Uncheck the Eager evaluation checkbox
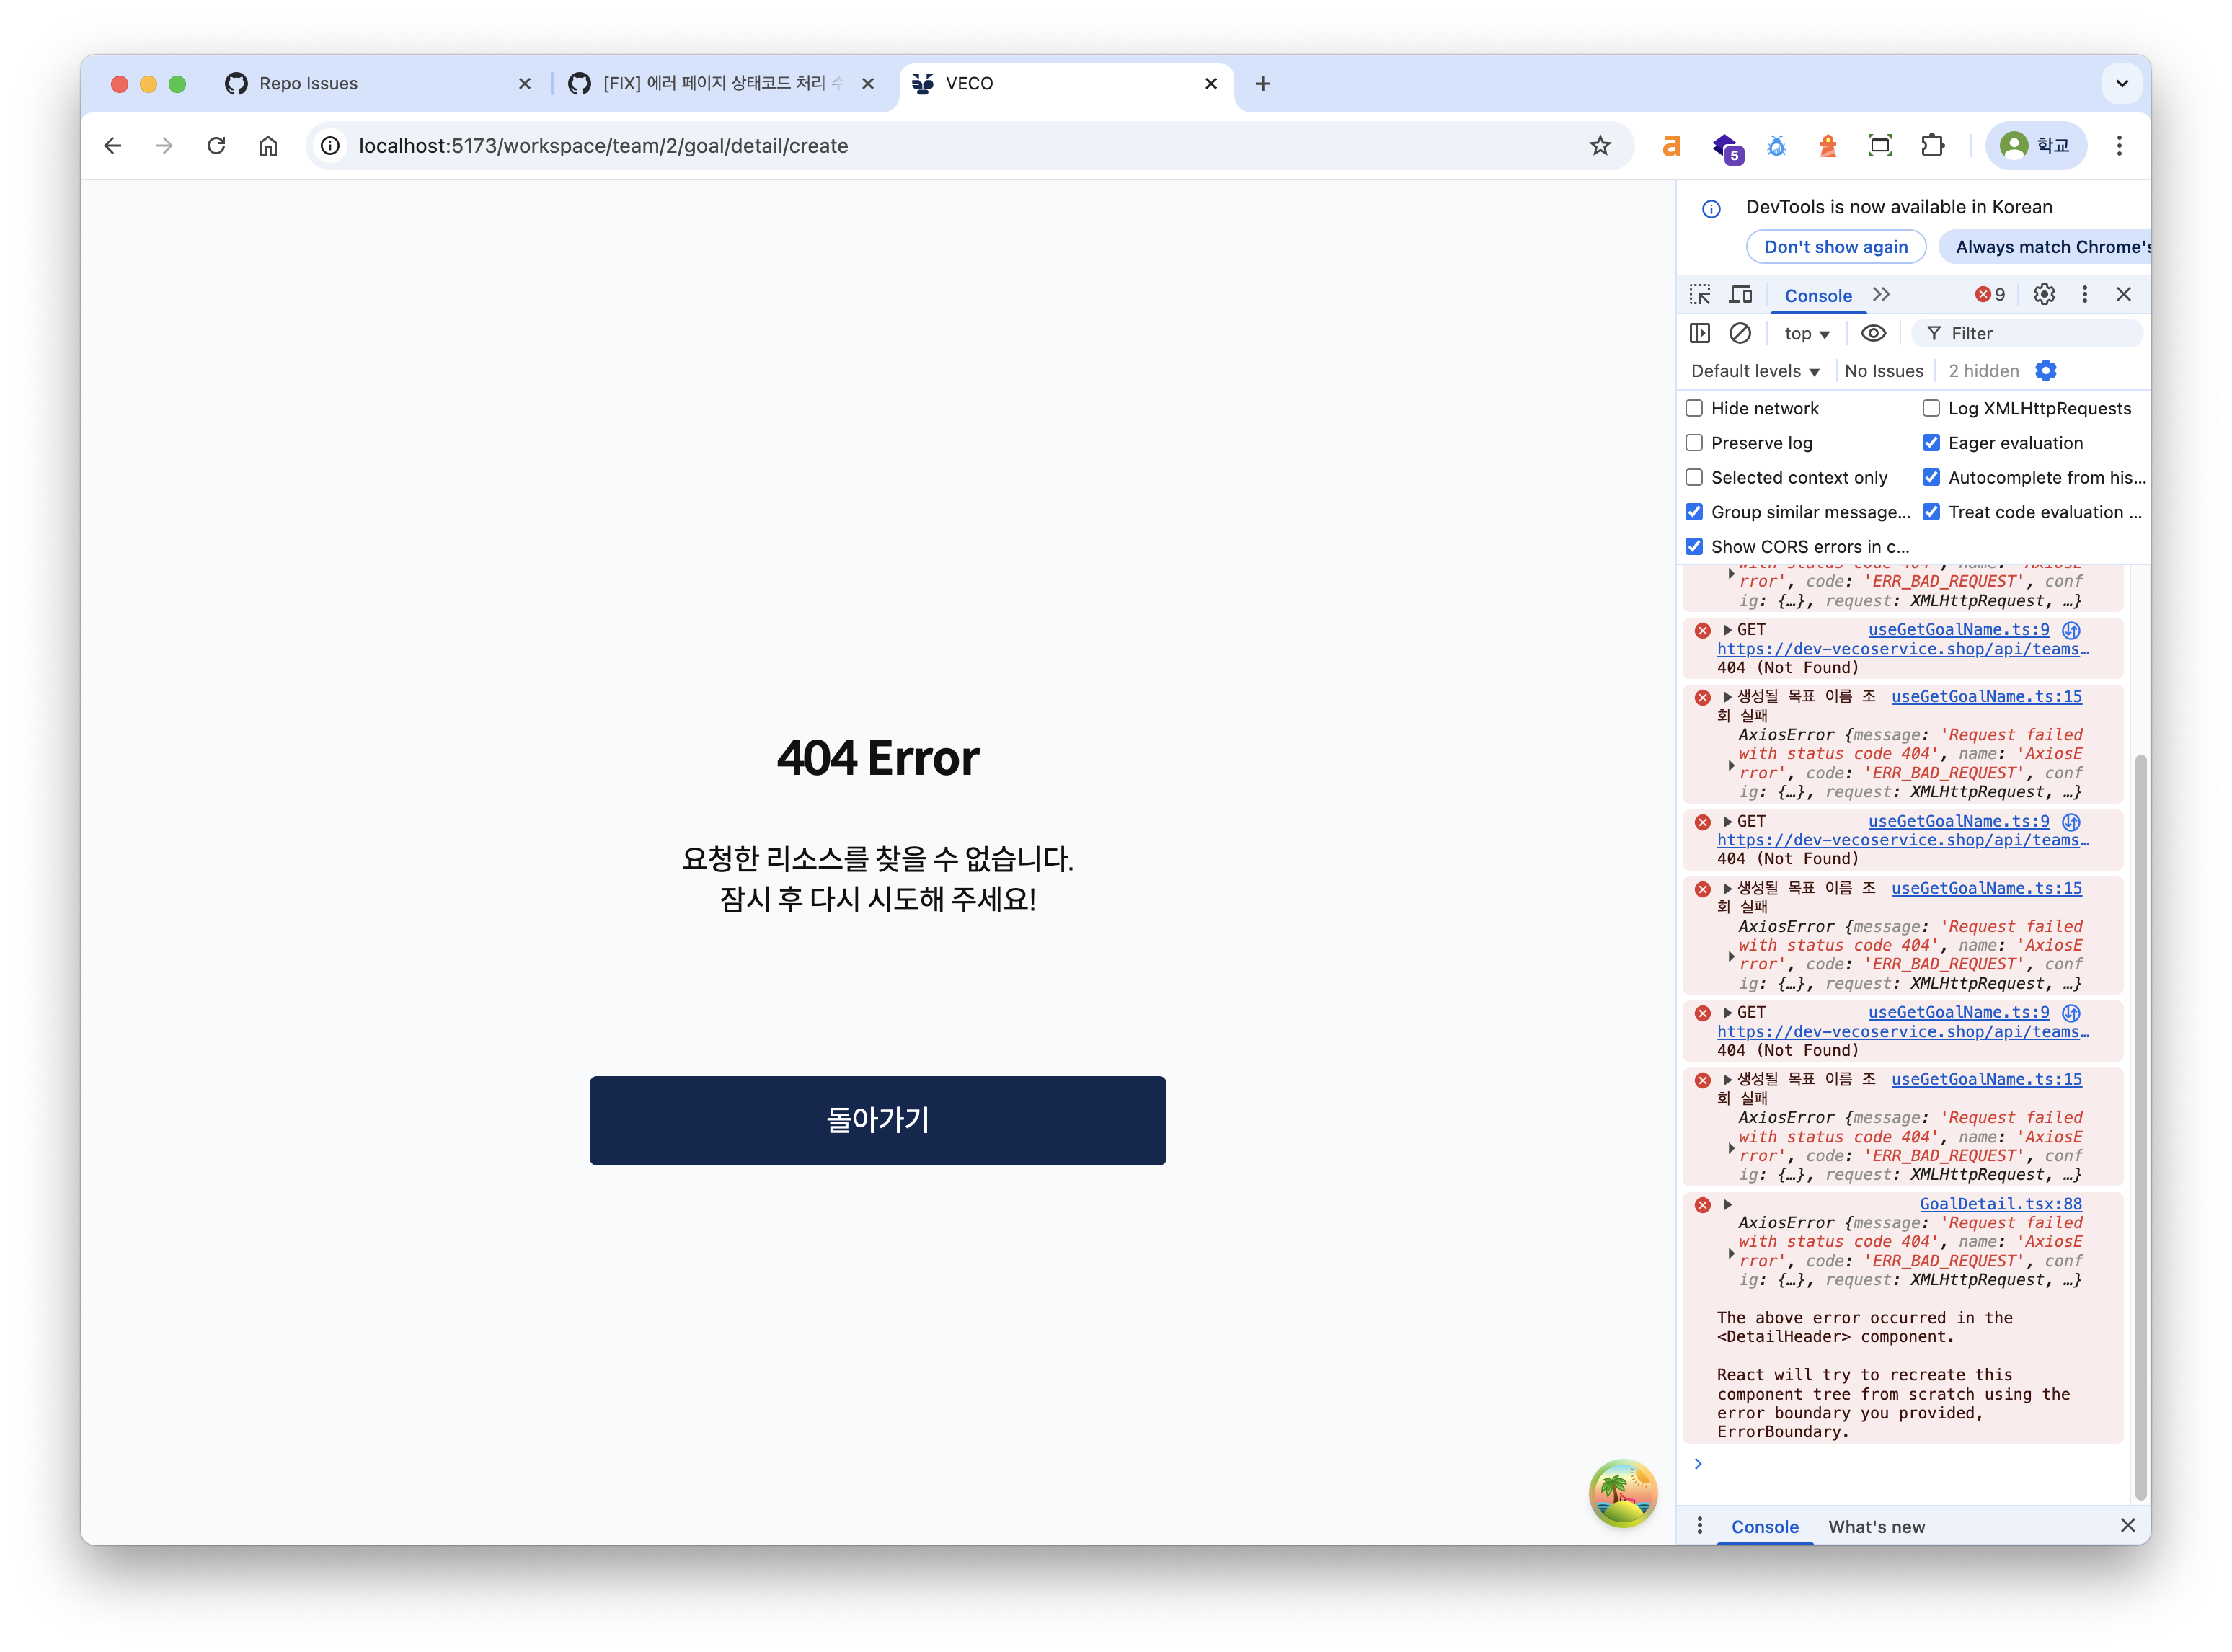The width and height of the screenshot is (2232, 1652). [x=1931, y=443]
